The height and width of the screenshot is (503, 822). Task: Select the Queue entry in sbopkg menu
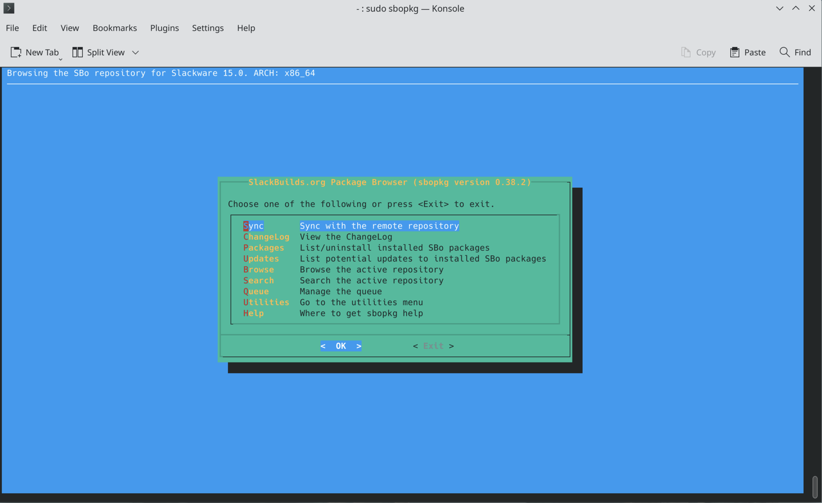tap(256, 291)
